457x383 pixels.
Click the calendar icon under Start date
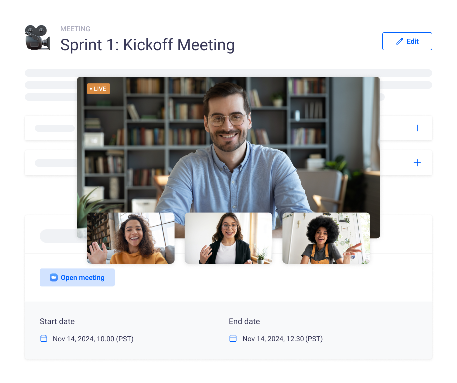click(44, 339)
